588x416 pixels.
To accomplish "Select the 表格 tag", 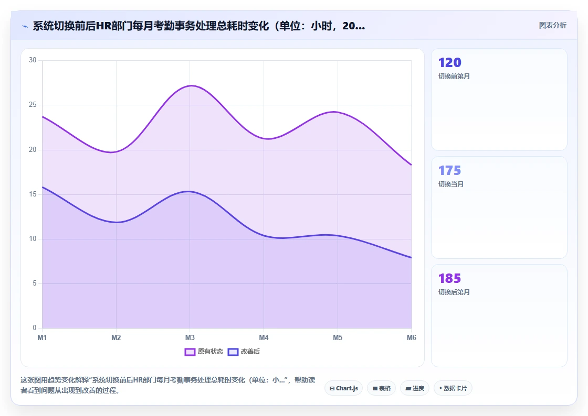I will coord(381,388).
